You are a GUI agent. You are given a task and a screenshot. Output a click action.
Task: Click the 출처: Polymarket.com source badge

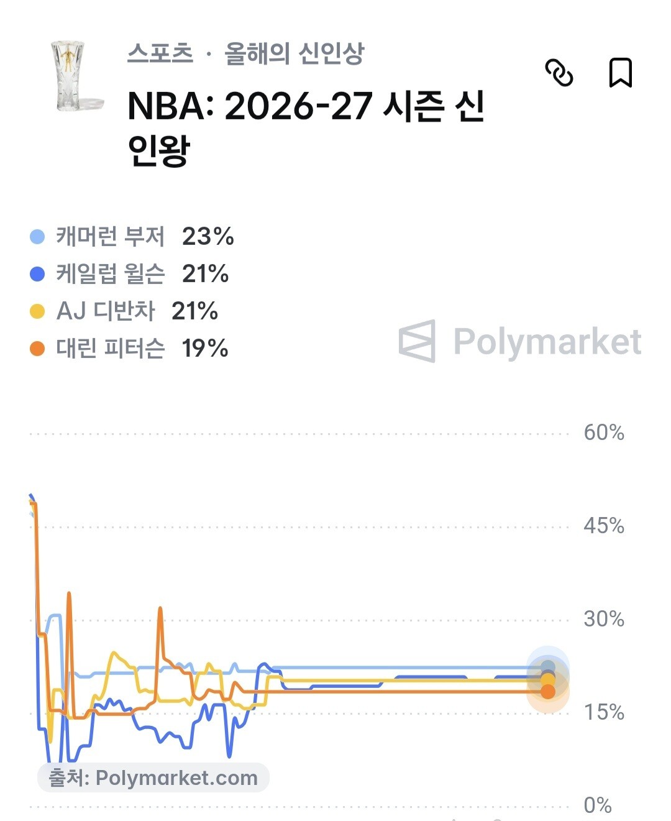pyautogui.click(x=153, y=777)
